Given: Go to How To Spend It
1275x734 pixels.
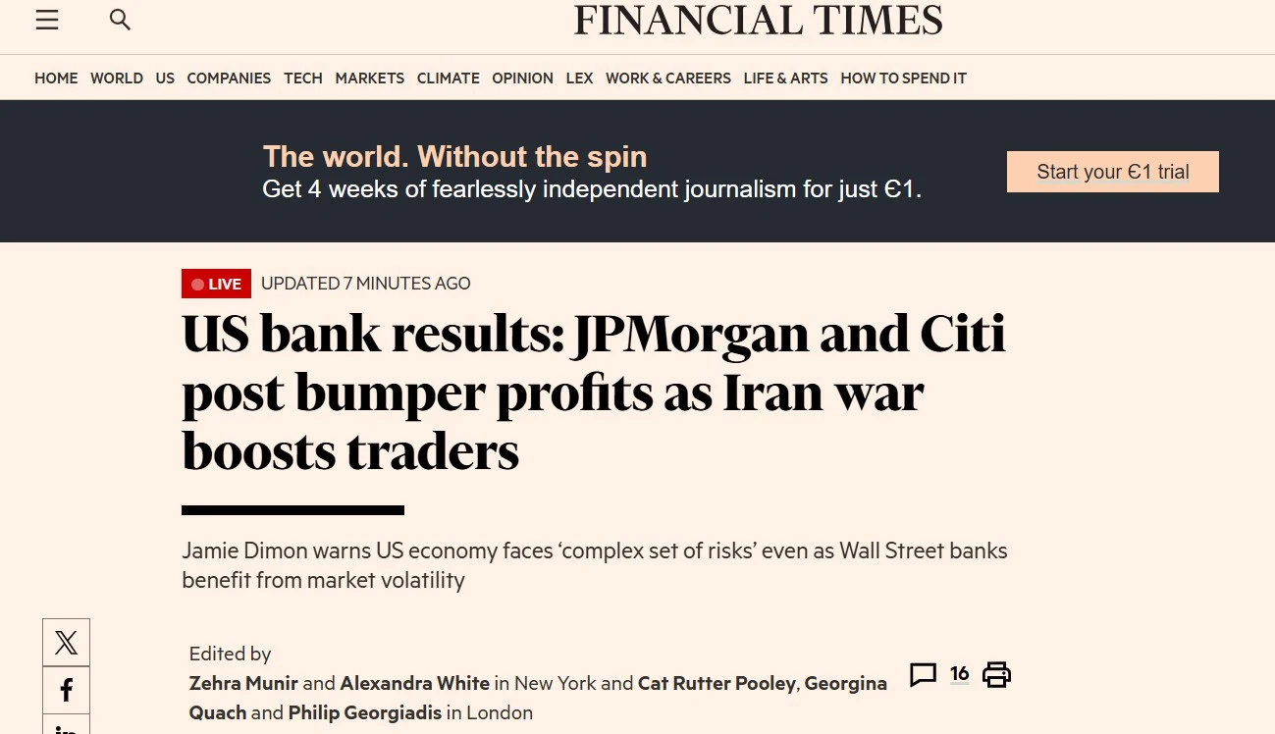Looking at the screenshot, I should tap(903, 79).
